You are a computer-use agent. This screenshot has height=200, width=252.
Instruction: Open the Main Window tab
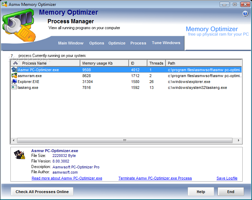(71, 43)
